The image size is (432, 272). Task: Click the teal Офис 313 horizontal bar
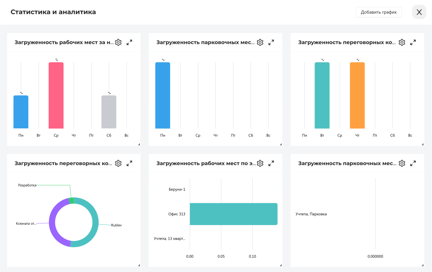[234, 214]
